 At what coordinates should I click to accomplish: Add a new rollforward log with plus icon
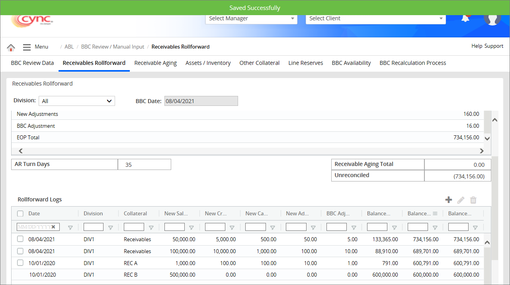click(x=448, y=200)
